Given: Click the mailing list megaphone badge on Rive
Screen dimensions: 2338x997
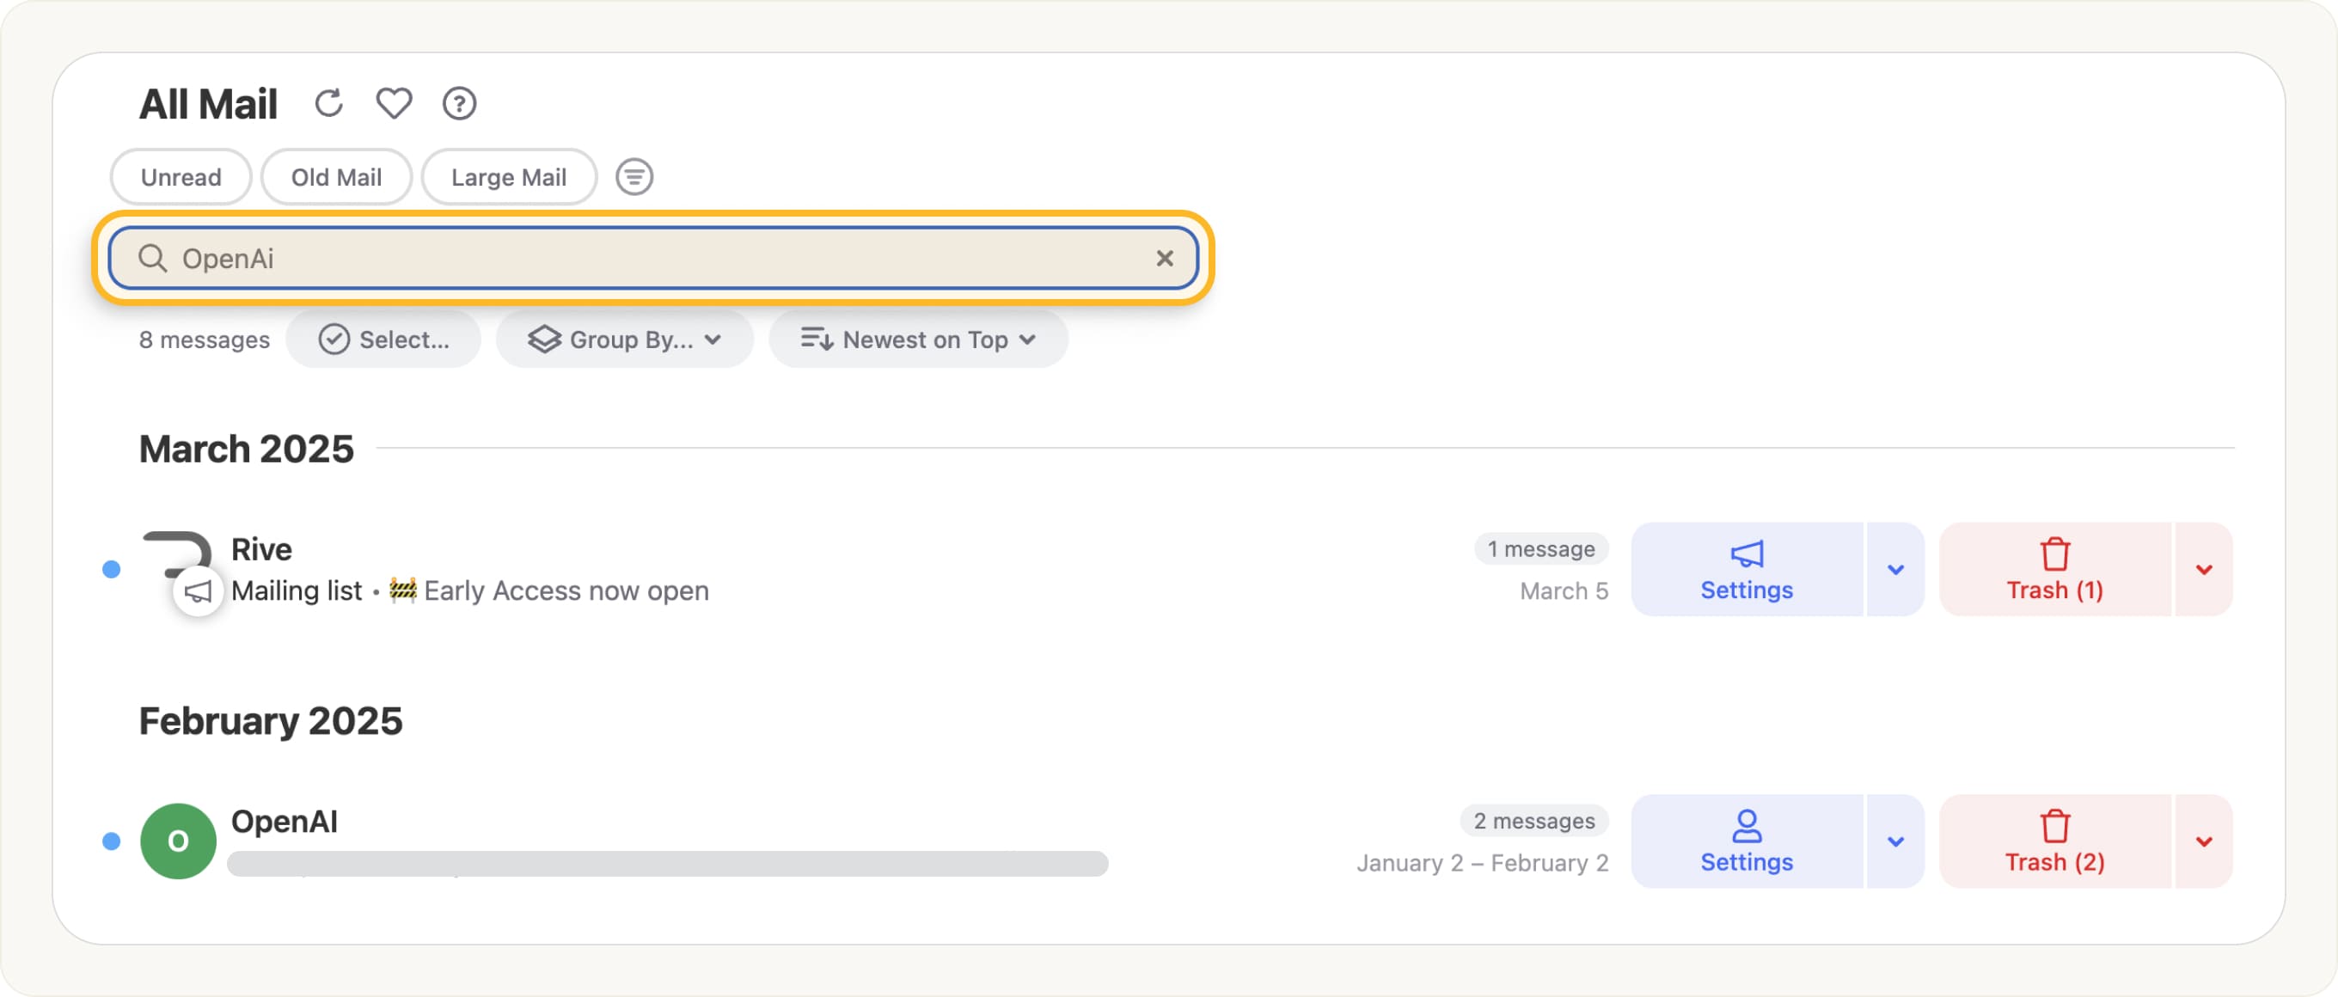Looking at the screenshot, I should tap(198, 592).
